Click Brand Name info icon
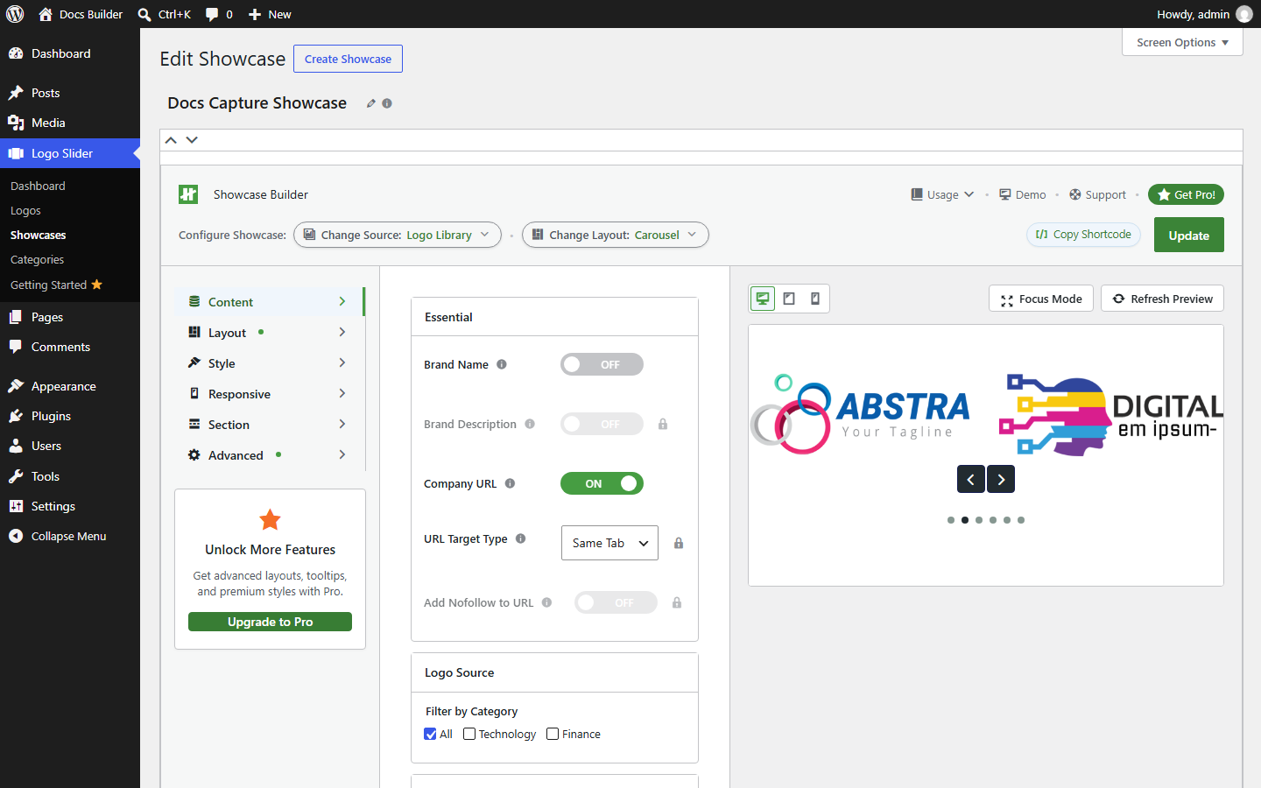Image resolution: width=1261 pixels, height=788 pixels. coord(502,364)
